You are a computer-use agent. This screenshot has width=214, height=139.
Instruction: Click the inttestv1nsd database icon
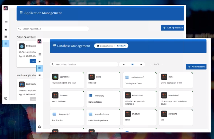128,95
